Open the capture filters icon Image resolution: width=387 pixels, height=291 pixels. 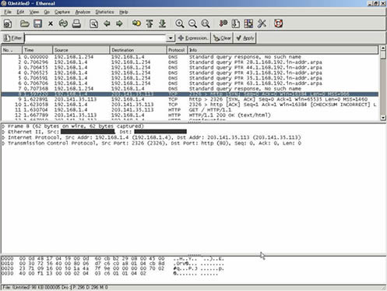pos(223,23)
